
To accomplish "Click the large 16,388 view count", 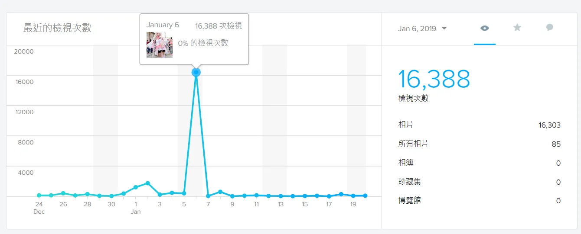I will [434, 79].
